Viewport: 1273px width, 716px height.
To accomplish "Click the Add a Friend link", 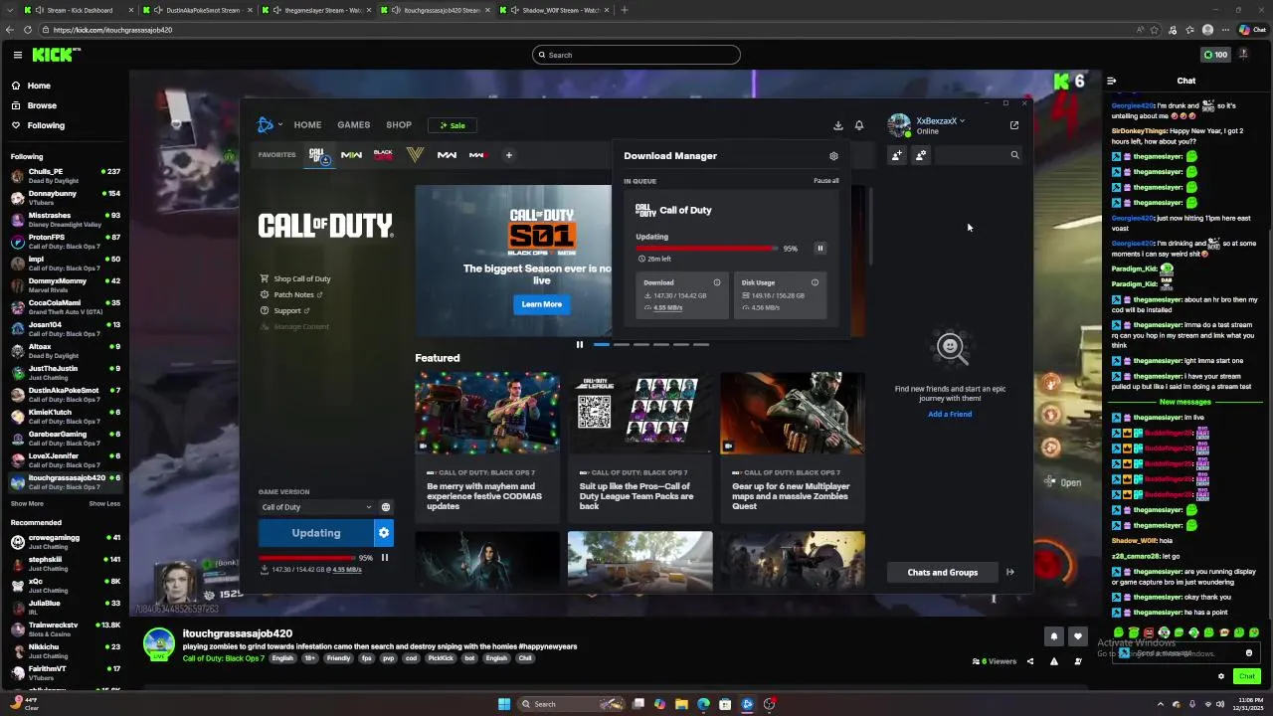I will click(x=950, y=414).
